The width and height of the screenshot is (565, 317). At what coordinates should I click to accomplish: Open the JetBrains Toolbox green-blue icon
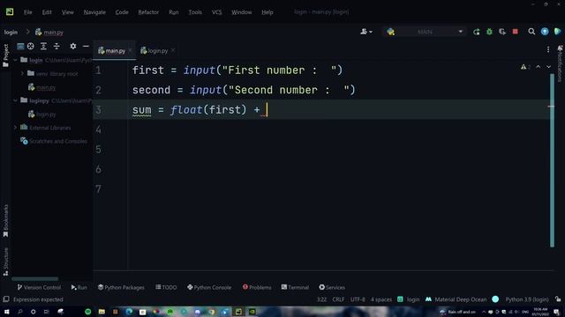(557, 32)
